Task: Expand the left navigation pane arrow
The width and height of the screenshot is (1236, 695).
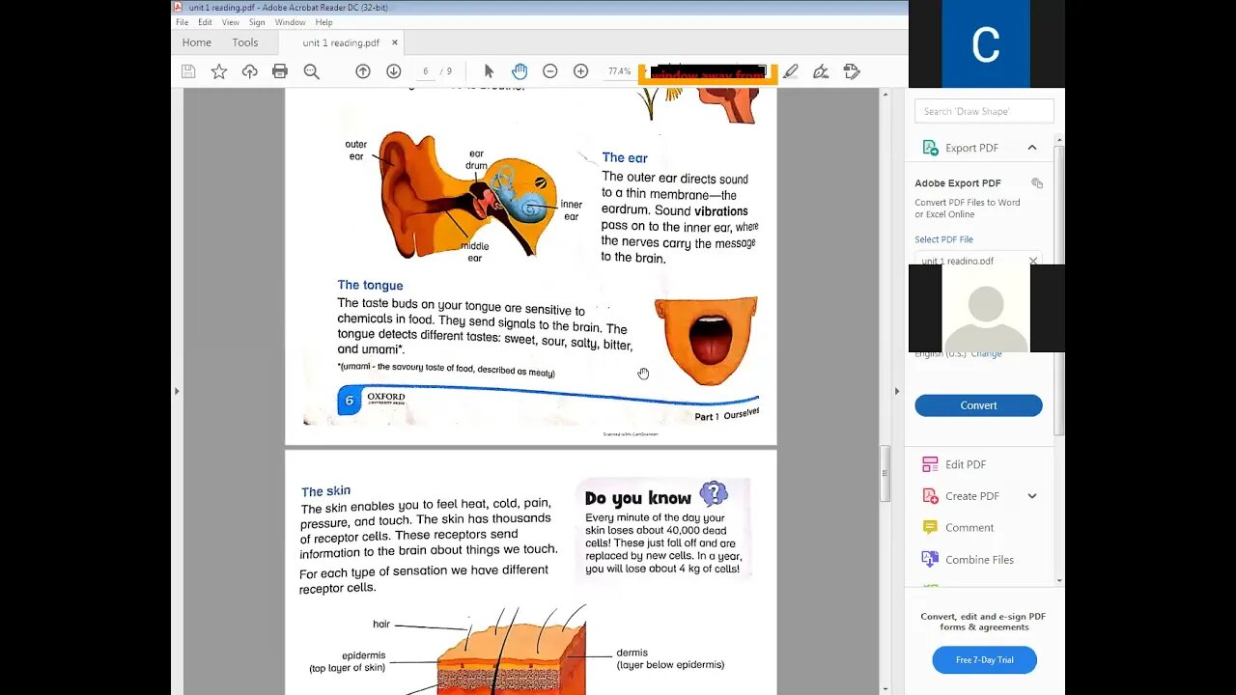Action: click(176, 391)
